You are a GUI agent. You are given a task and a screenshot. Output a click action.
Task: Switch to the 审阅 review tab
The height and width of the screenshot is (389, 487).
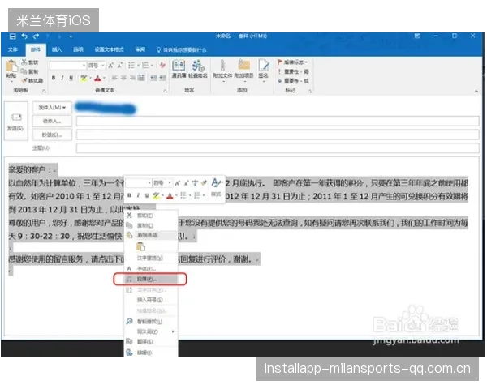(x=140, y=49)
